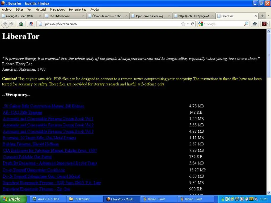Open the Historial menu
Screen dimensions: 271x203
(41, 10)
